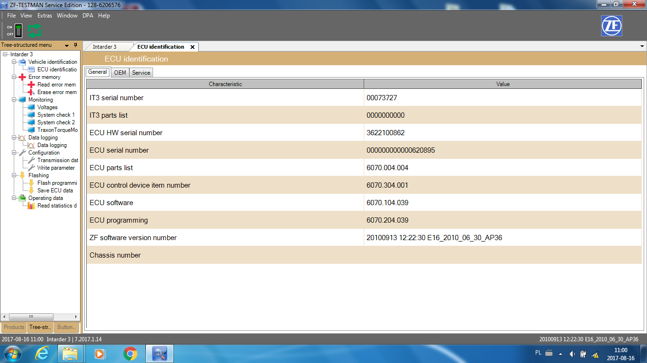The width and height of the screenshot is (647, 363).
Task: Open System check 2 item
Action: point(56,122)
